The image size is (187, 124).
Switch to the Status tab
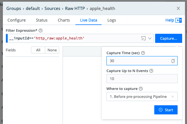point(42,20)
